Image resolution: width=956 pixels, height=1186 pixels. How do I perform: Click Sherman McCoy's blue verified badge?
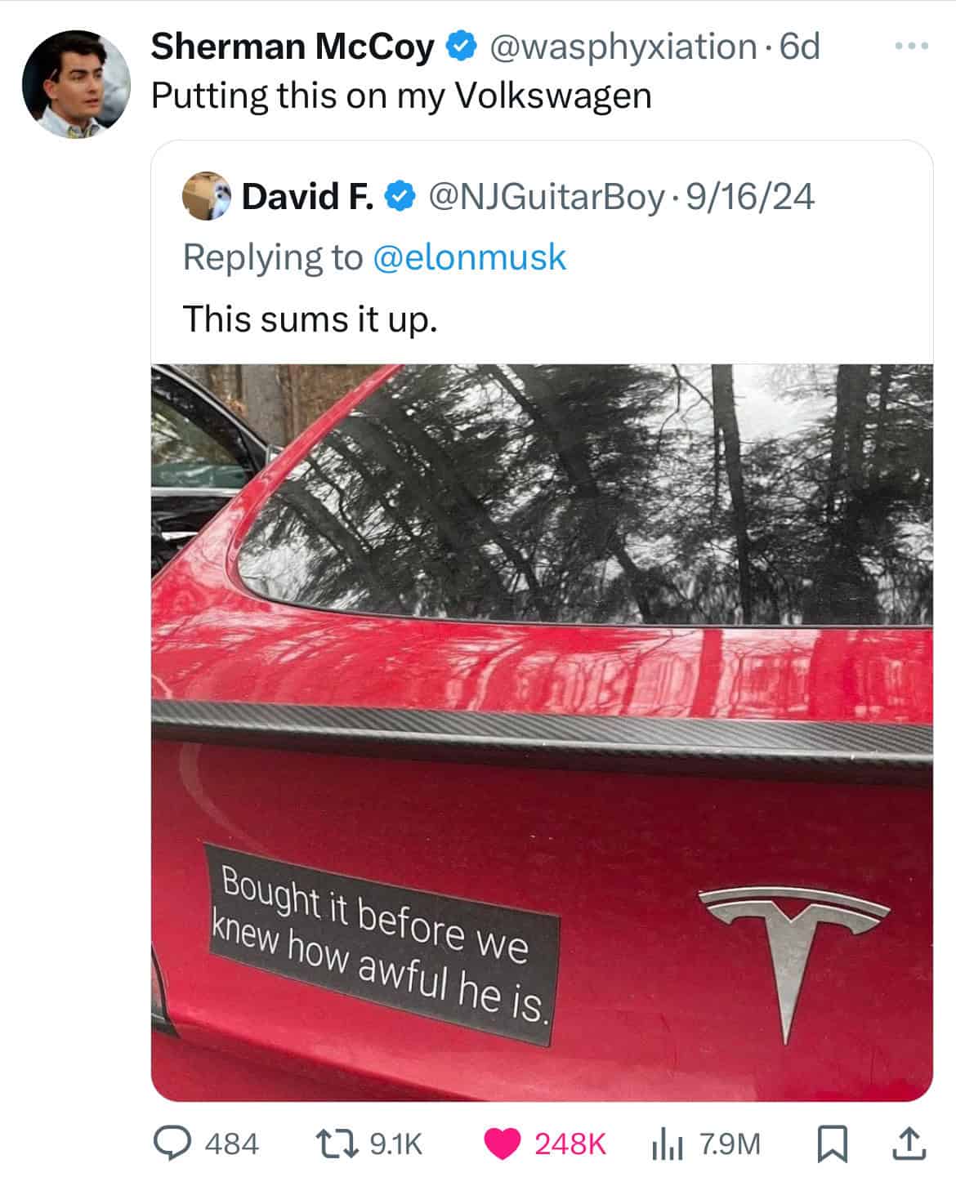(x=460, y=47)
